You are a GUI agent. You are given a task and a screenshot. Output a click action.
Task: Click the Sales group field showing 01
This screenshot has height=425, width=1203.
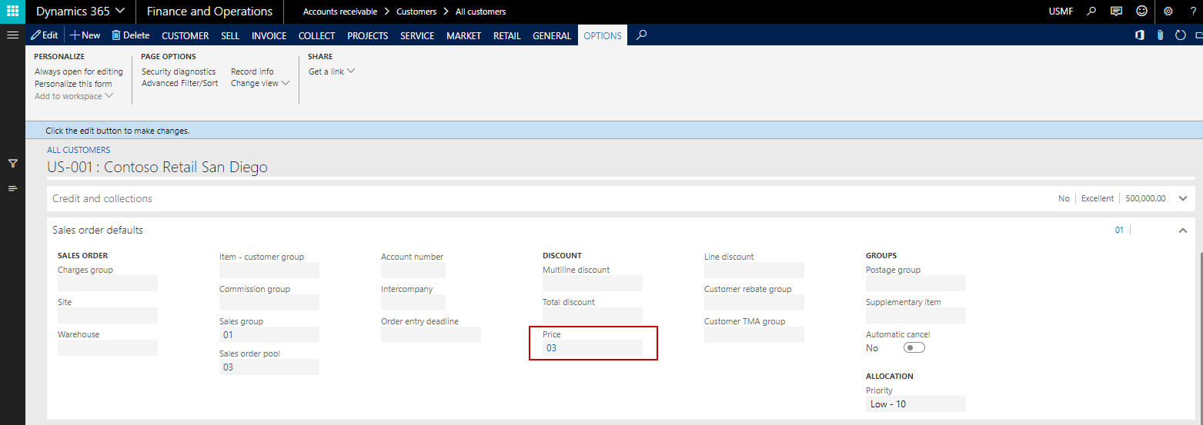269,334
